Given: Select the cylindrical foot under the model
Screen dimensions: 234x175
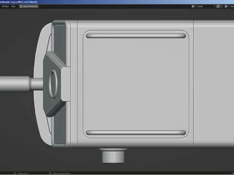Looking at the screenshot, I should tap(113, 156).
